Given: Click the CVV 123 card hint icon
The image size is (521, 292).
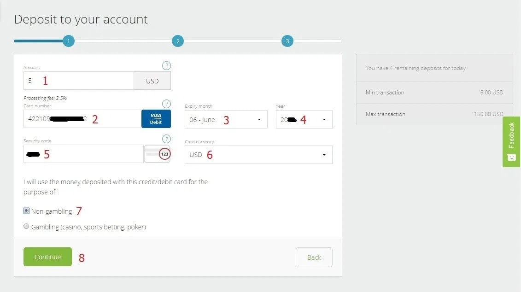Looking at the screenshot, I should pyautogui.click(x=157, y=154).
